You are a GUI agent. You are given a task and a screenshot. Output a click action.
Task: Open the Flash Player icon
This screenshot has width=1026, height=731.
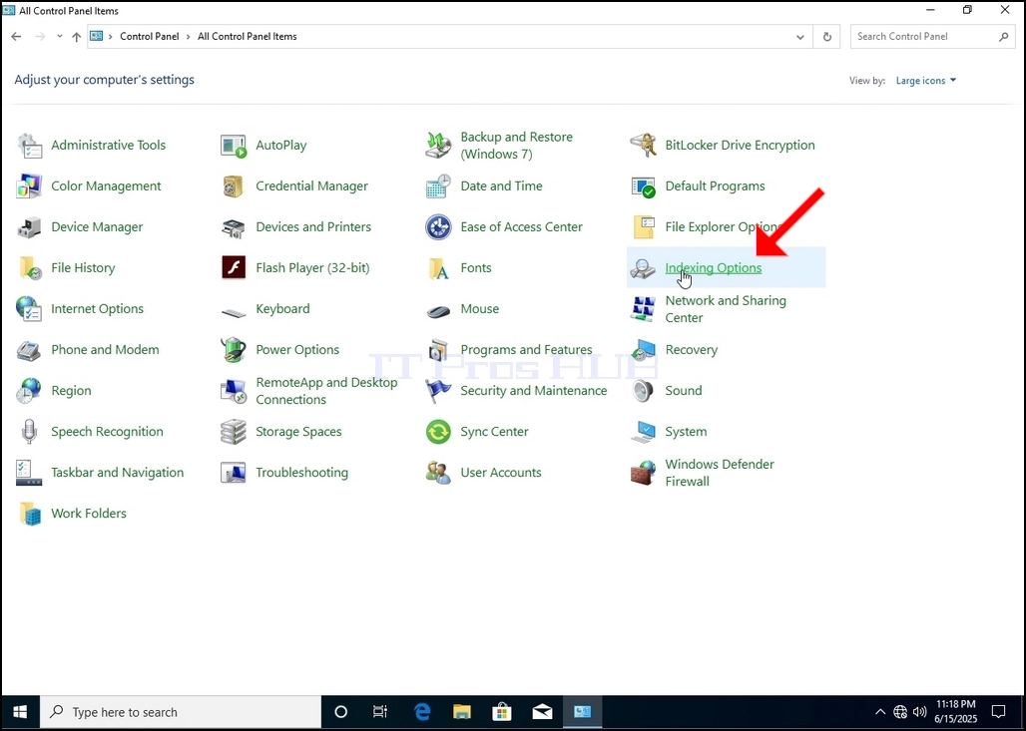(x=234, y=268)
